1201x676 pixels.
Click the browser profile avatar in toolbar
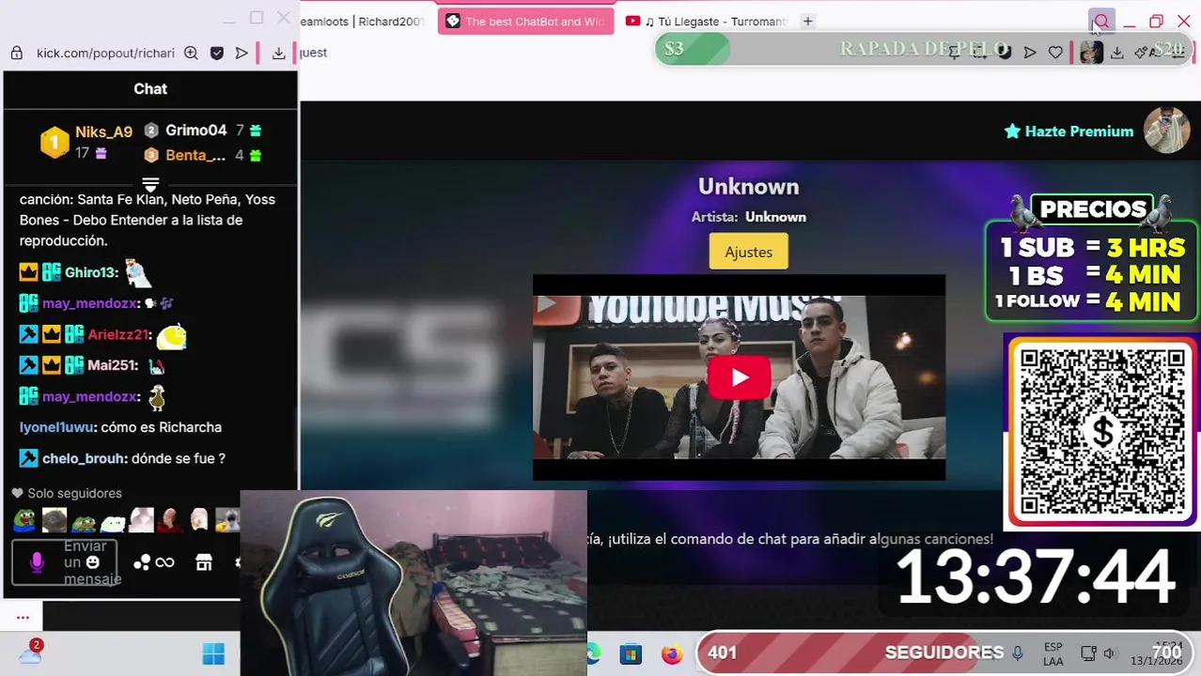point(1091,53)
